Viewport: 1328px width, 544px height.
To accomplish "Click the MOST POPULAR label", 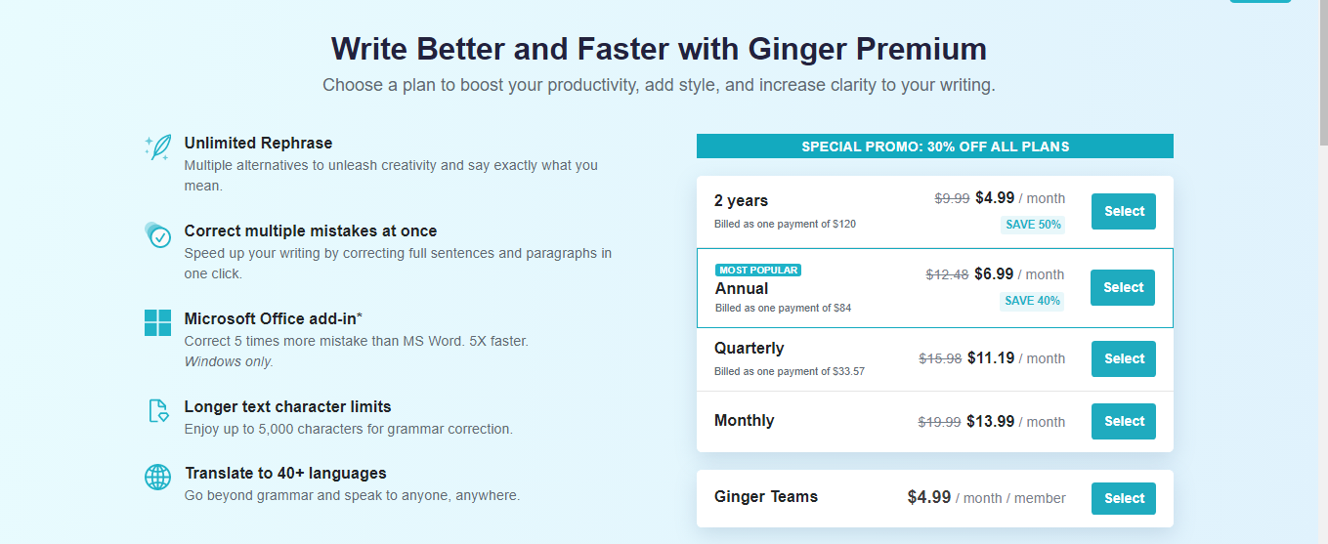I will (x=758, y=271).
